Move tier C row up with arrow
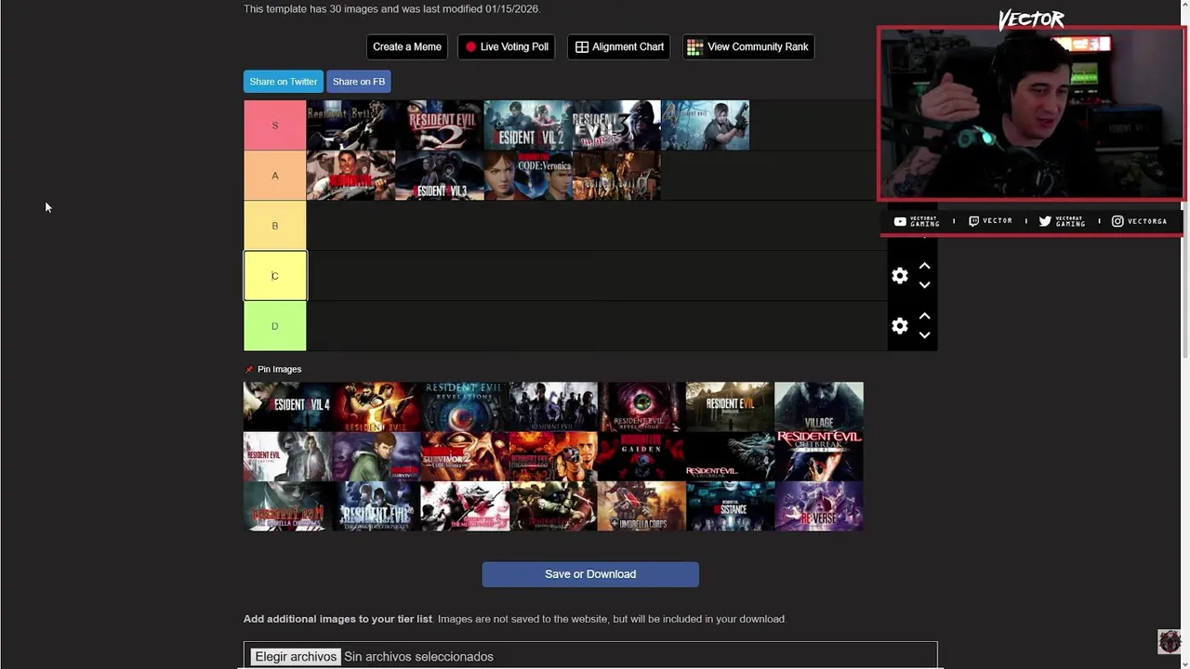This screenshot has width=1190, height=669. [924, 266]
